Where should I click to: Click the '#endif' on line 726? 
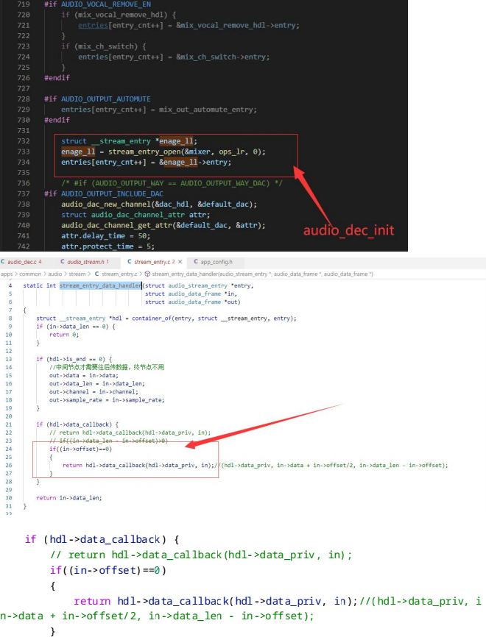click(57, 77)
